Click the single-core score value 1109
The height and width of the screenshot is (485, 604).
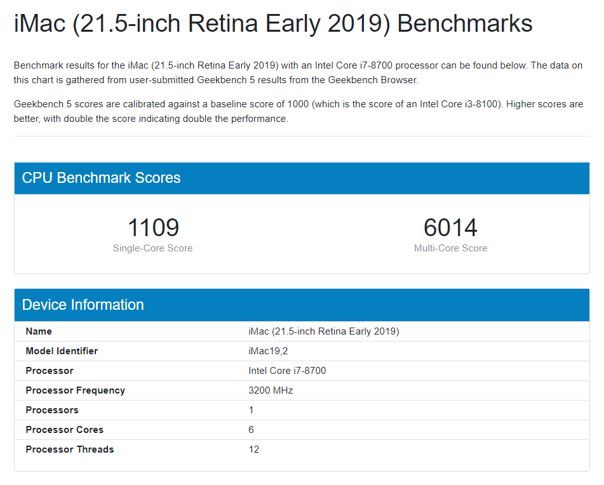pos(153,227)
